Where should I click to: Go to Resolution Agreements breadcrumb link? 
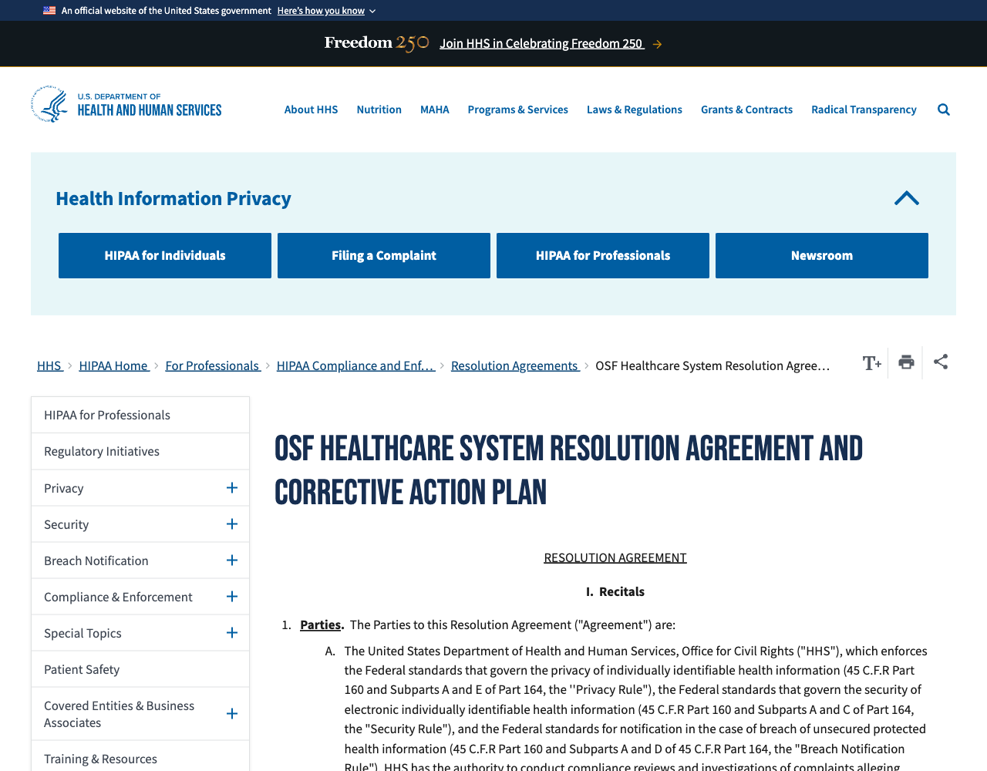coord(514,365)
